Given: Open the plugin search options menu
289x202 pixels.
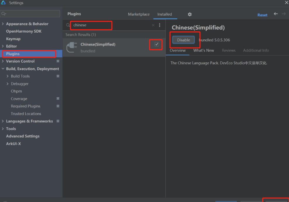Looking at the screenshot, I should click(160, 25).
